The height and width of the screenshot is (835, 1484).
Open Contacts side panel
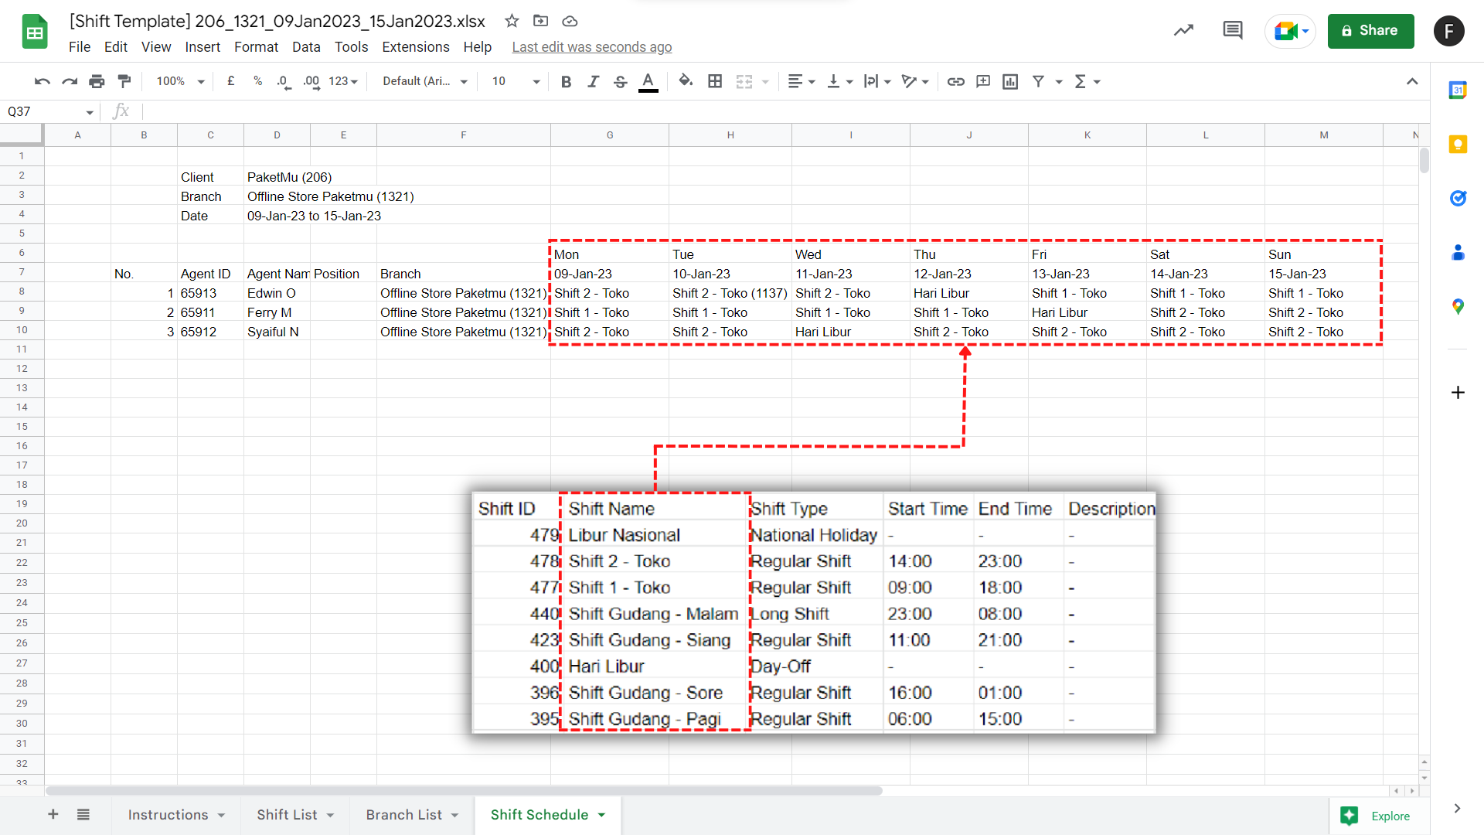(x=1458, y=253)
